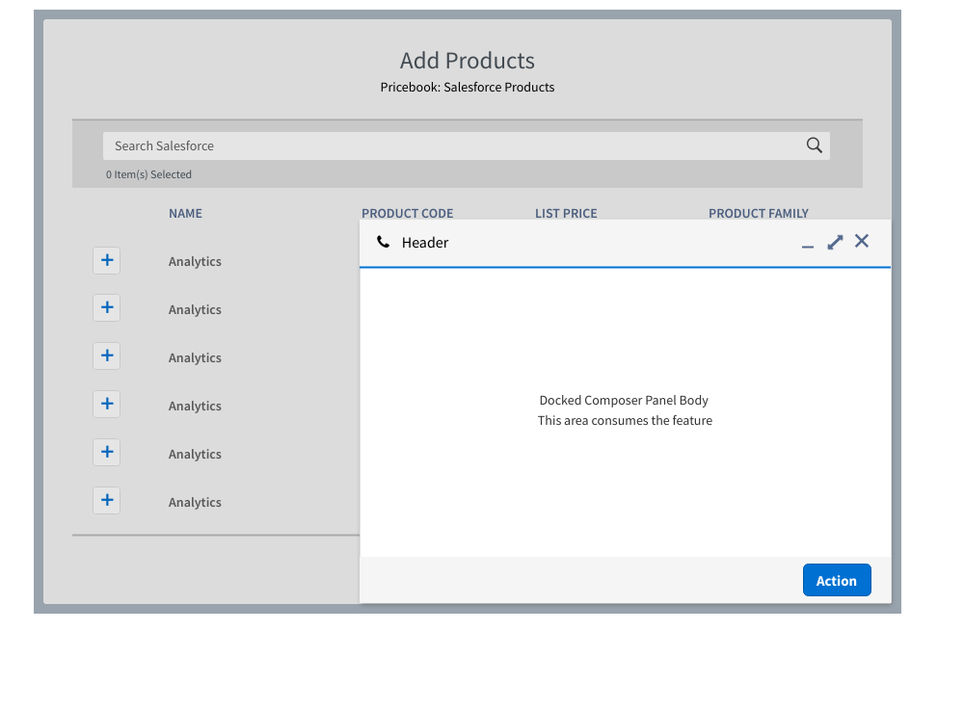Screen dimensions: 964x710
Task: Add the fifth Analytics row item
Action: click(106, 452)
